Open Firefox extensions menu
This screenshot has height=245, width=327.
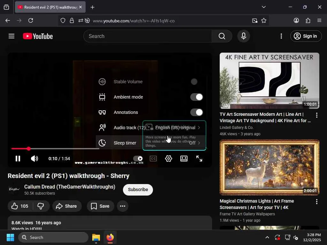pyautogui.click(x=308, y=20)
